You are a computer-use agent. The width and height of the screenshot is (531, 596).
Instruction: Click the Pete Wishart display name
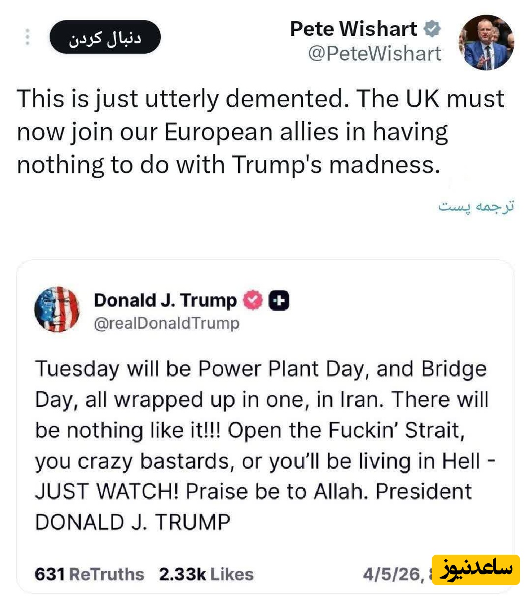pos(353,29)
